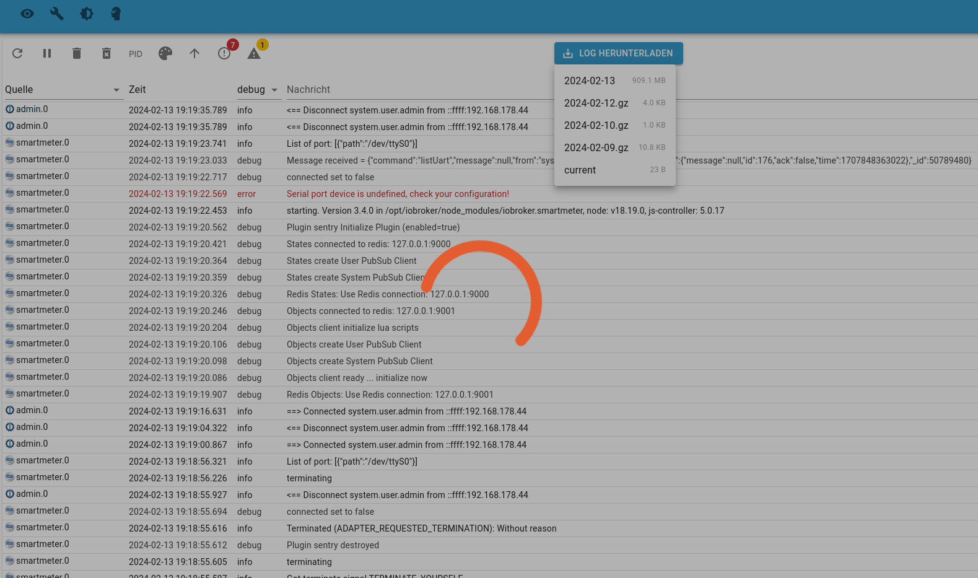Toggle the light/dark theme icon
This screenshot has width=978, height=578.
[x=87, y=14]
